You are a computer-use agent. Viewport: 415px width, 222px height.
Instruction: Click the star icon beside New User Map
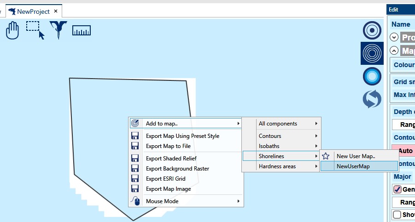[x=326, y=156]
